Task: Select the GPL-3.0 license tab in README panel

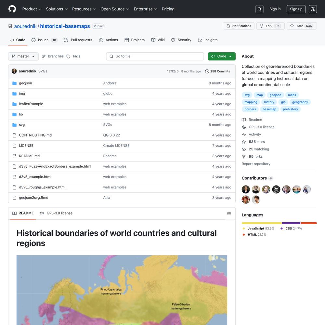Action: coord(56,213)
